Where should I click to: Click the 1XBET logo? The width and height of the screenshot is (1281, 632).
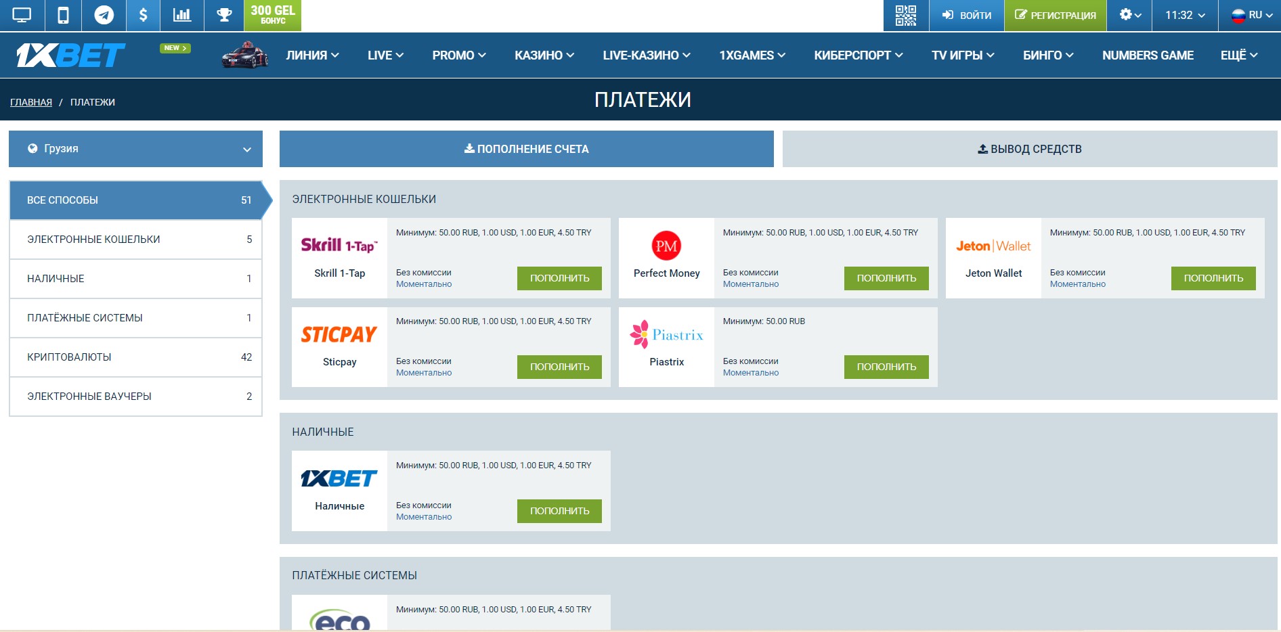point(71,55)
